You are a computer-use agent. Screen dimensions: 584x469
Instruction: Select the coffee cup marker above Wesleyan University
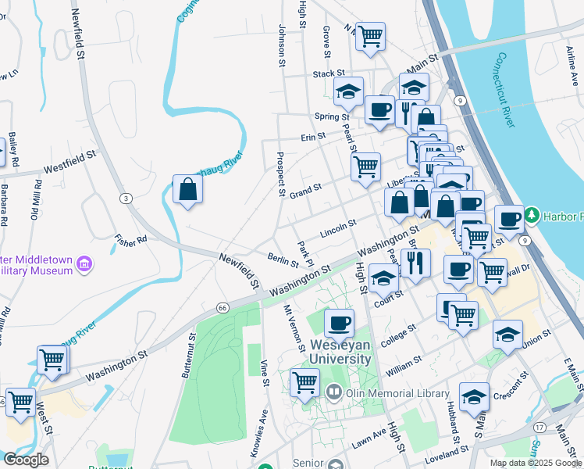(x=340, y=324)
